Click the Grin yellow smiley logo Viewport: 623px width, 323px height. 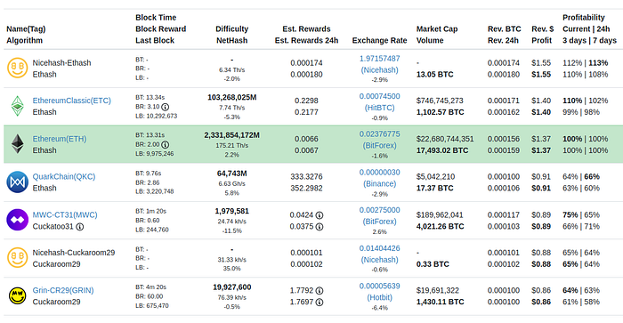coord(18,295)
